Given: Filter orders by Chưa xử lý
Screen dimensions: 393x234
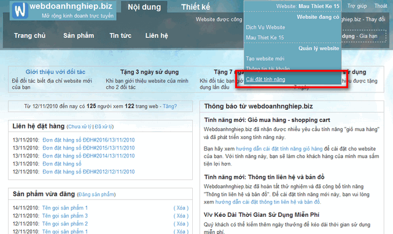Looking at the screenshot, I should (x=80, y=127).
